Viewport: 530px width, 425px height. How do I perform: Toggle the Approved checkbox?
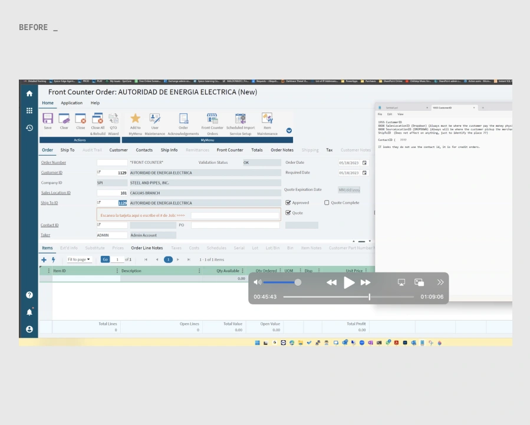(x=288, y=203)
